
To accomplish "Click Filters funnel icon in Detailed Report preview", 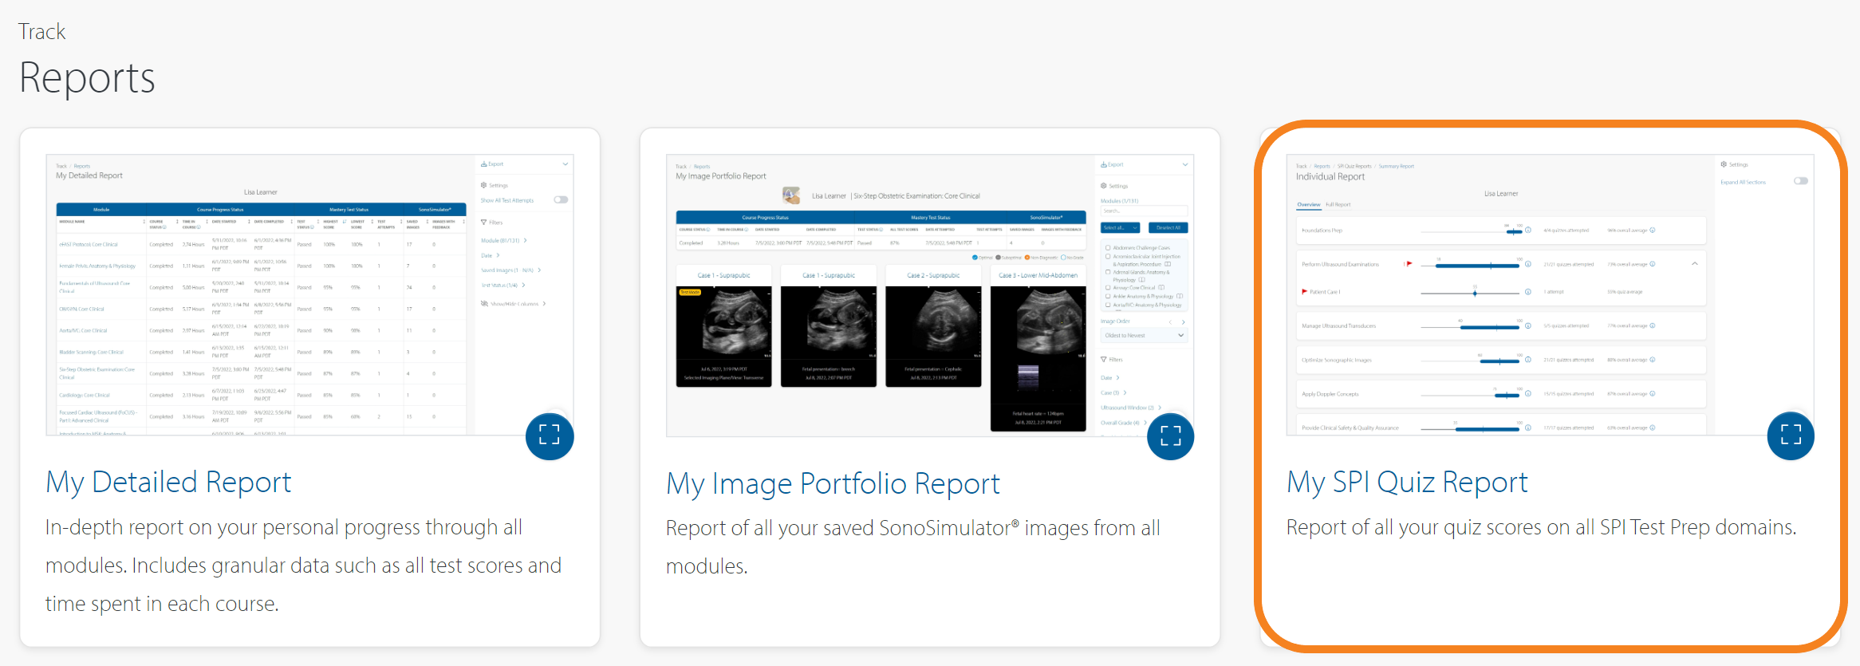I will coord(484,223).
